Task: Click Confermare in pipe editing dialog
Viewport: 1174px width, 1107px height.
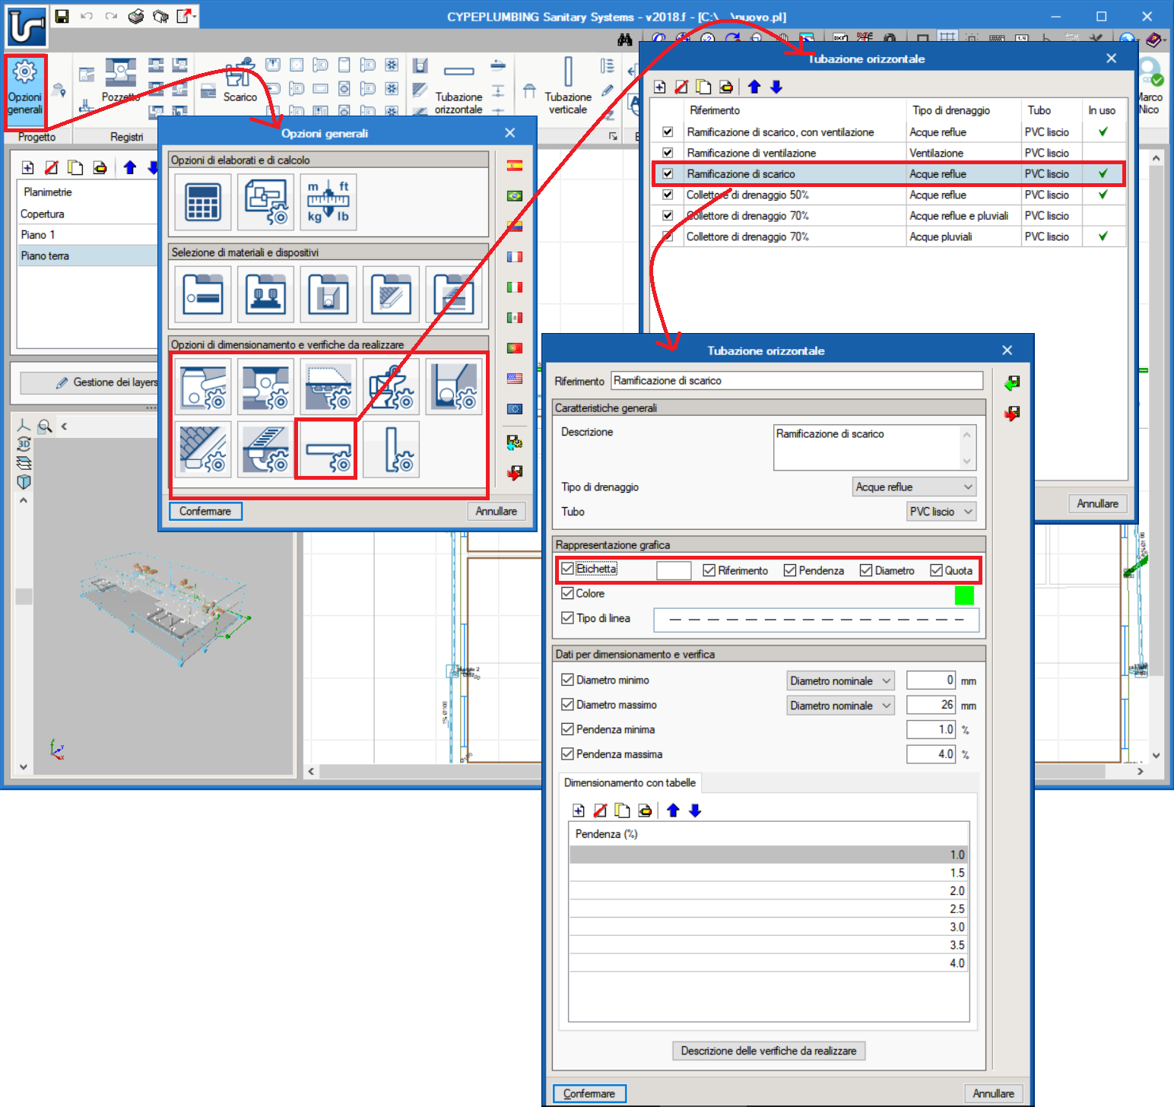Action: [589, 1093]
